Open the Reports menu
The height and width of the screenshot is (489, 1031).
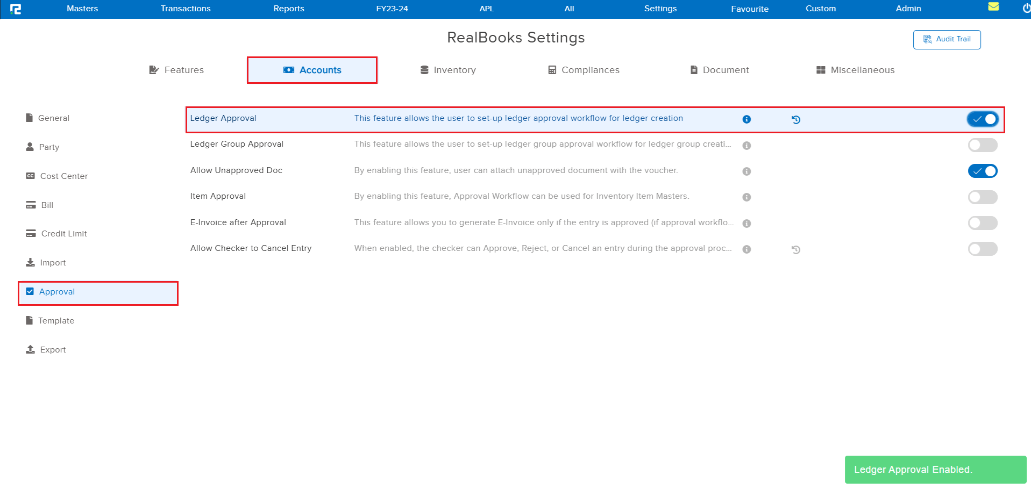[x=289, y=9]
